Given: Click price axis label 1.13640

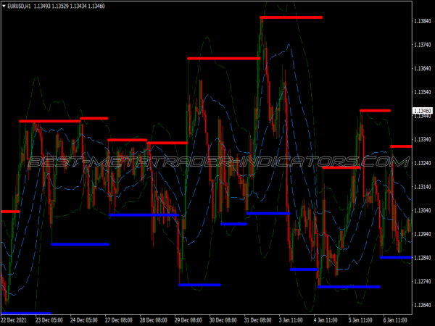Looking at the screenshot, I should pos(423,69).
